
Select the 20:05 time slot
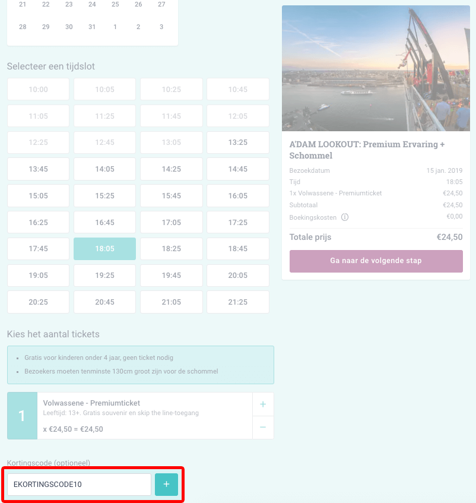(x=238, y=275)
